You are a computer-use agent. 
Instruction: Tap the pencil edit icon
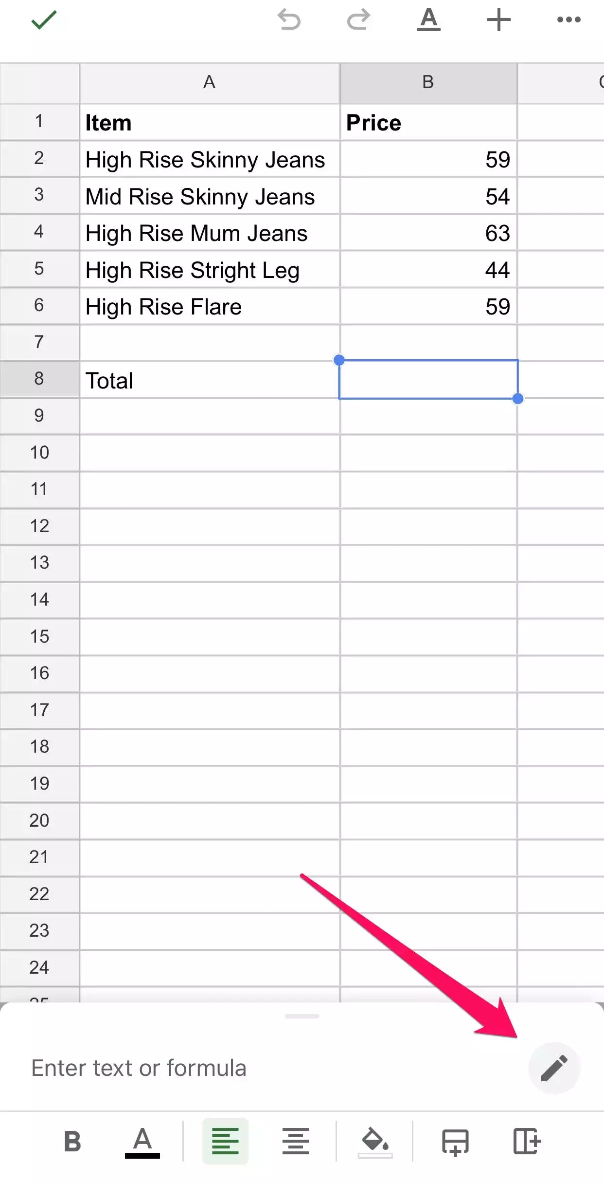click(554, 1068)
